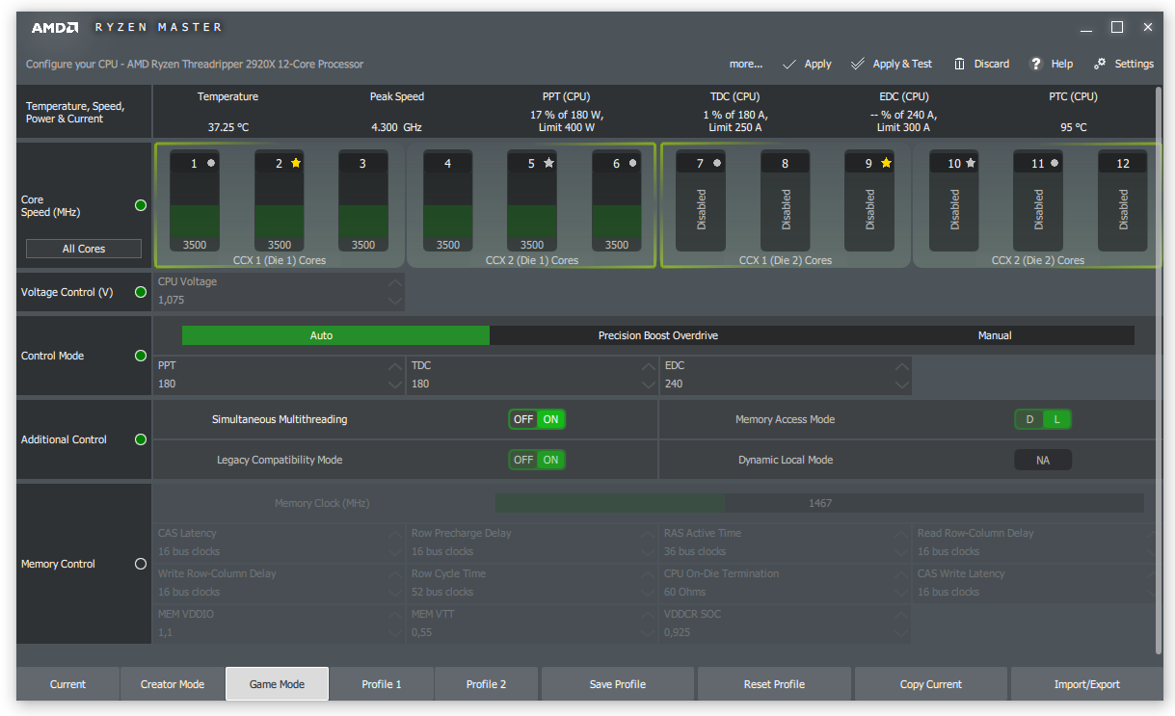Increase CAS Latency with the up chevron

tap(394, 534)
